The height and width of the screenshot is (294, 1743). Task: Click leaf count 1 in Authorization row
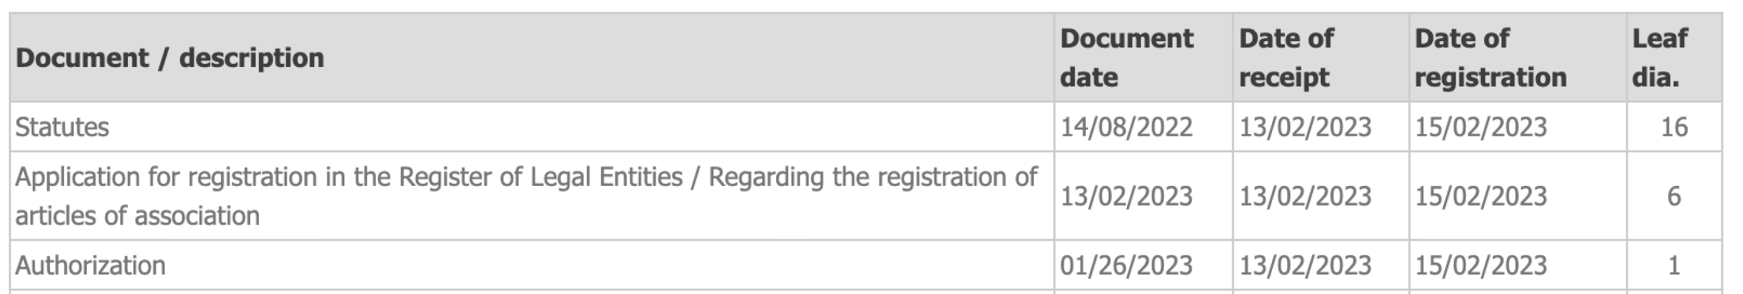click(x=1674, y=266)
